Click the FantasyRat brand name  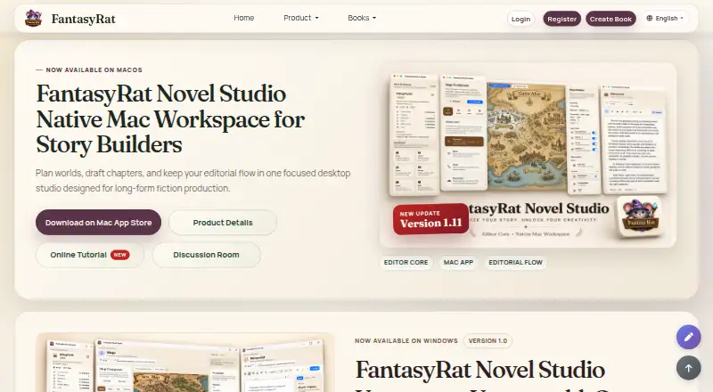(83, 19)
